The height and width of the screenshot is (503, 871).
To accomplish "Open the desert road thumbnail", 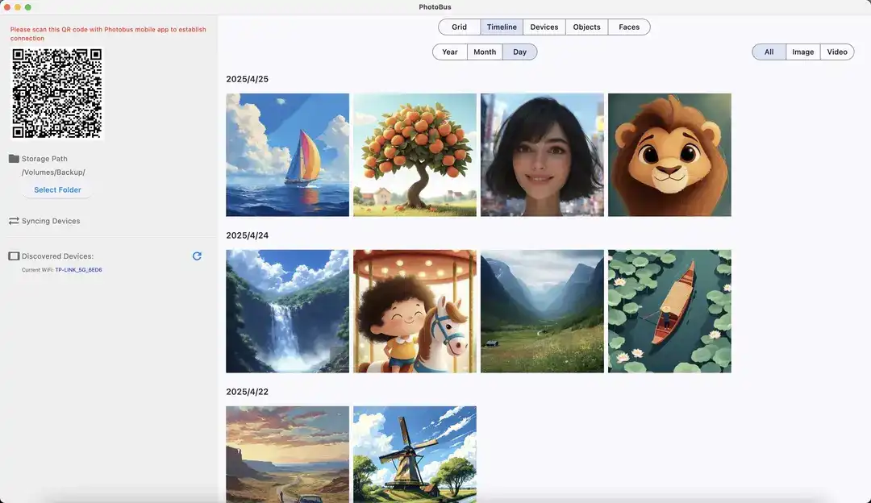I will 287,454.
